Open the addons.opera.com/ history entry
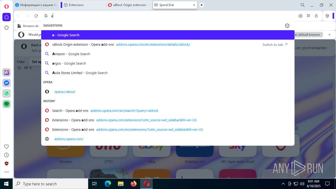The width and height of the screenshot is (336, 189). click(168, 139)
